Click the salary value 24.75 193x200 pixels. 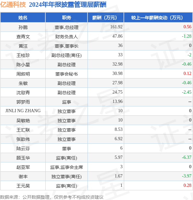117,92
